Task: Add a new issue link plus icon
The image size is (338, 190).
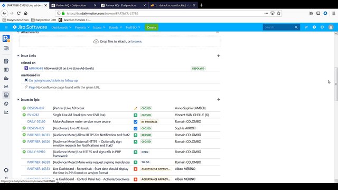Action: (218, 56)
